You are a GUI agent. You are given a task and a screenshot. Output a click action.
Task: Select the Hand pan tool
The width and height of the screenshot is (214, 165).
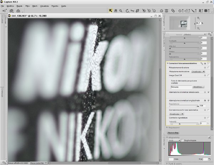click(x=116, y=11)
